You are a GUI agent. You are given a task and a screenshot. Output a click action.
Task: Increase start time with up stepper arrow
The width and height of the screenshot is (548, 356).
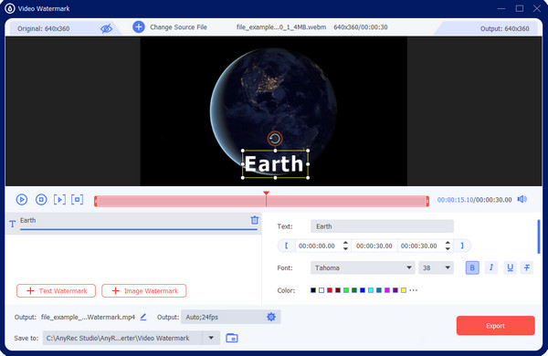[x=345, y=243]
